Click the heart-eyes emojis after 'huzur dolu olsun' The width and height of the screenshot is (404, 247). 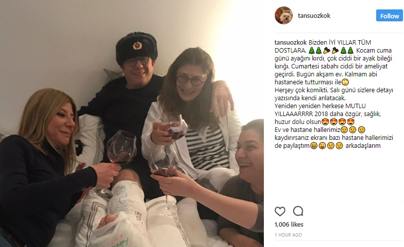pyautogui.click(x=338, y=122)
